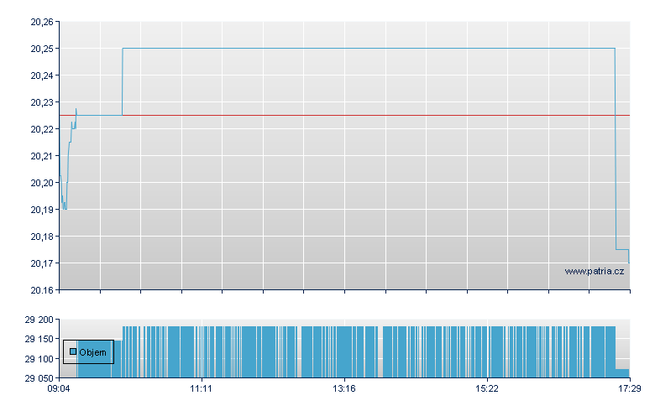
Task: Click the 20,19 price axis label
Action: coord(42,210)
